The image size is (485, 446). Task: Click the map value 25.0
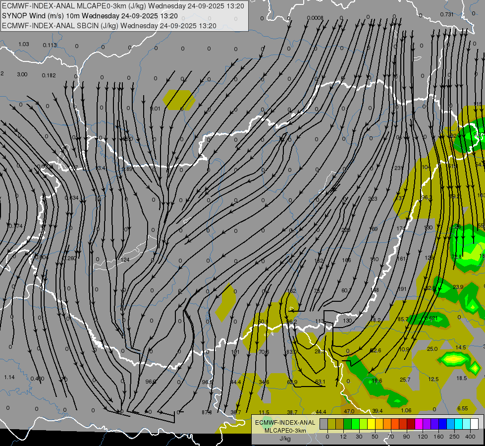(432, 349)
